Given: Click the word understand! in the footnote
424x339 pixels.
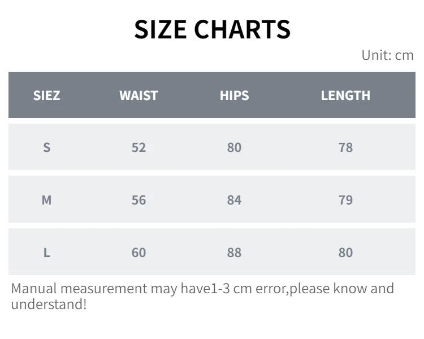Looking at the screenshot, I should 49,304.
